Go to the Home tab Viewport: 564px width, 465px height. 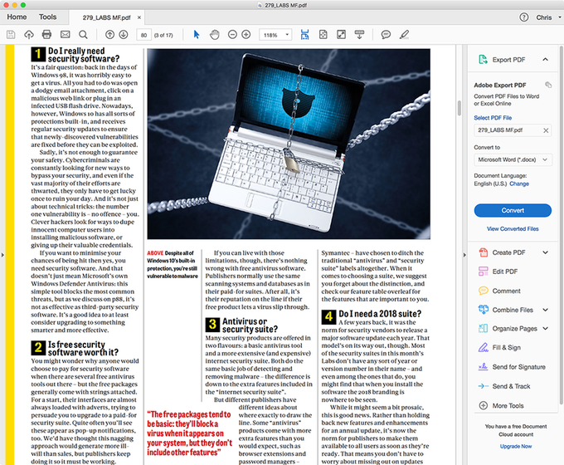(x=17, y=17)
